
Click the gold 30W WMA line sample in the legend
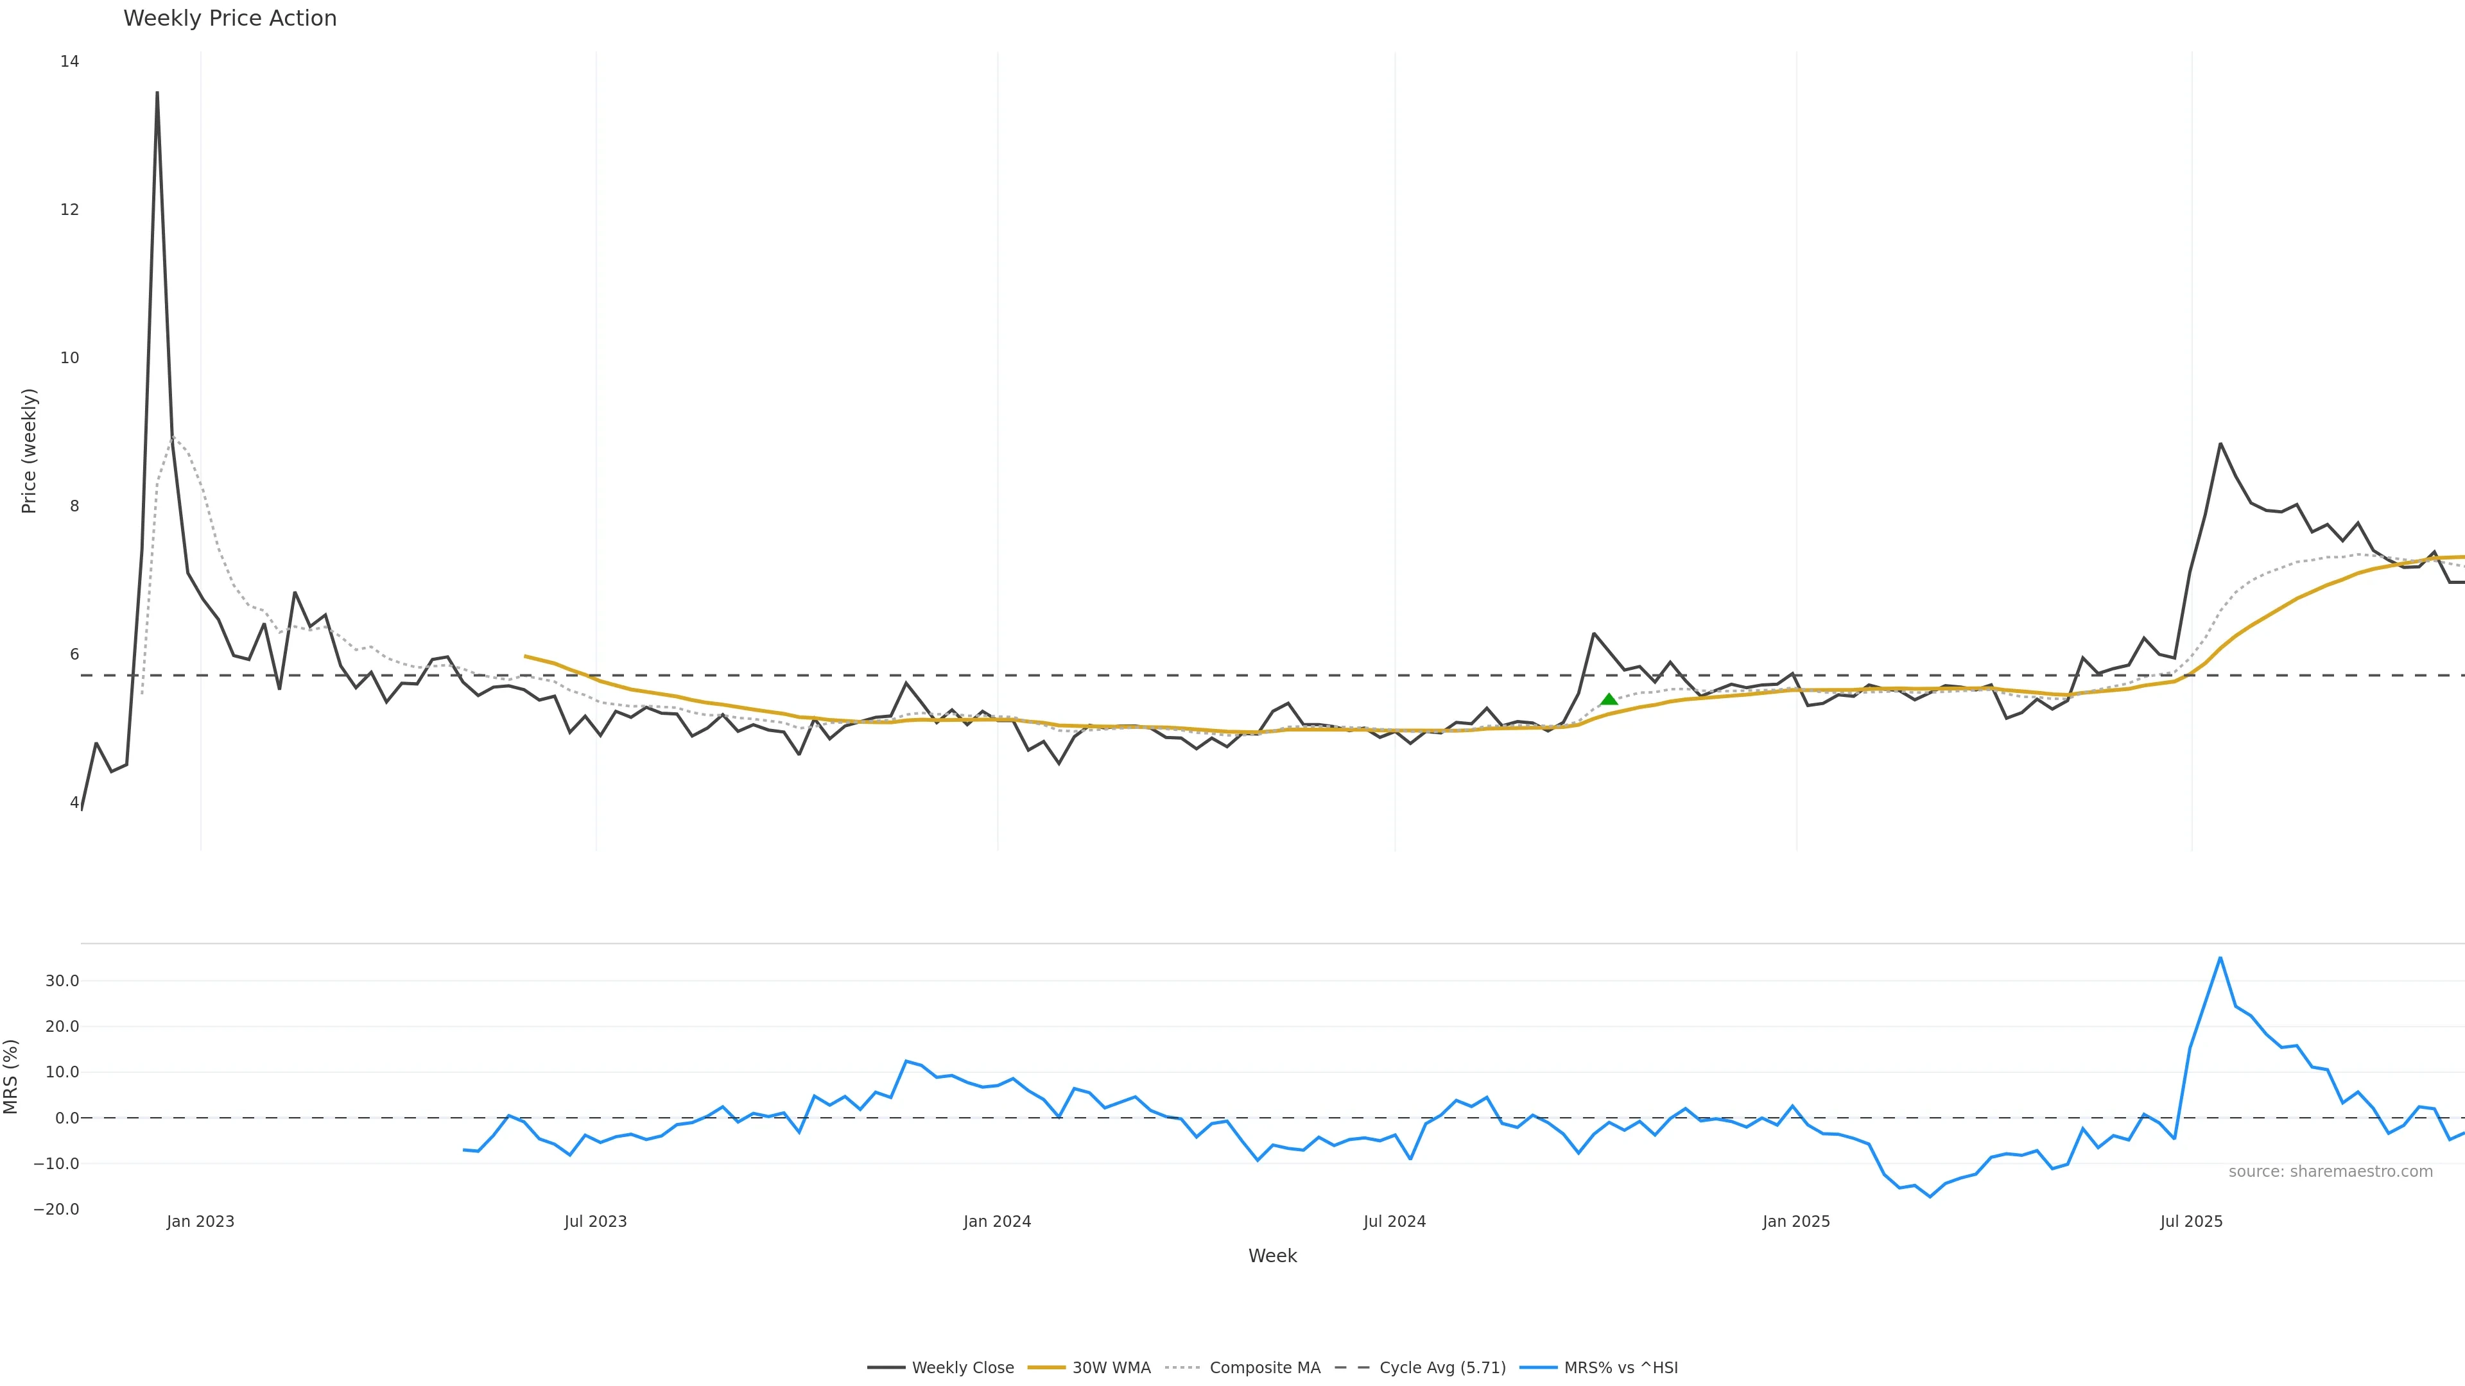[1046, 1368]
